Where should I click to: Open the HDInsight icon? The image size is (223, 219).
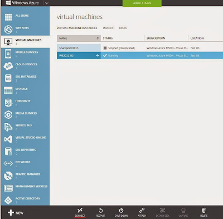click(x=8, y=103)
